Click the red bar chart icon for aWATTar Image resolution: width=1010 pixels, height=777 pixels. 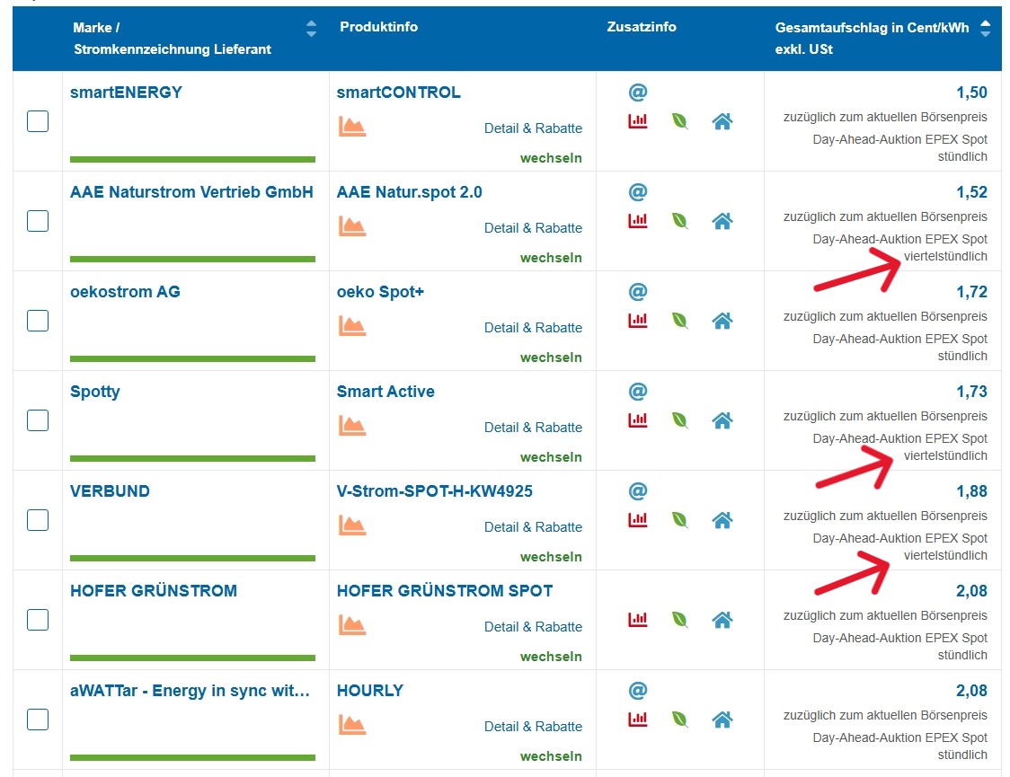point(638,720)
